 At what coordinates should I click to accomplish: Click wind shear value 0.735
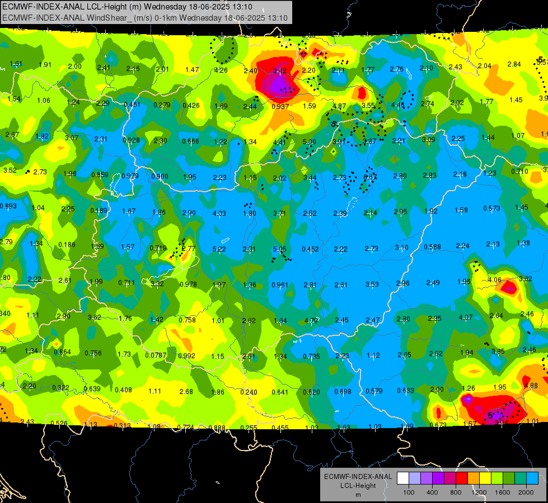tap(311, 357)
